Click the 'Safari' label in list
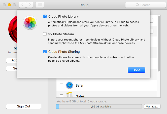167x114 pixels. 80,85
